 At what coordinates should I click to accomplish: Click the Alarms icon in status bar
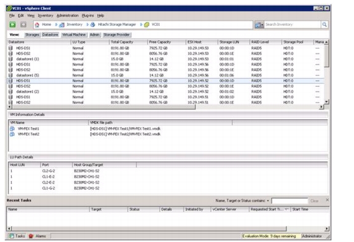pos(31,236)
